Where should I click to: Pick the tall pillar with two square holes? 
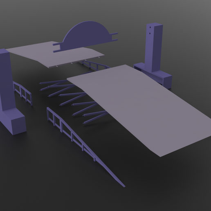pyautogui.click(x=154, y=48)
